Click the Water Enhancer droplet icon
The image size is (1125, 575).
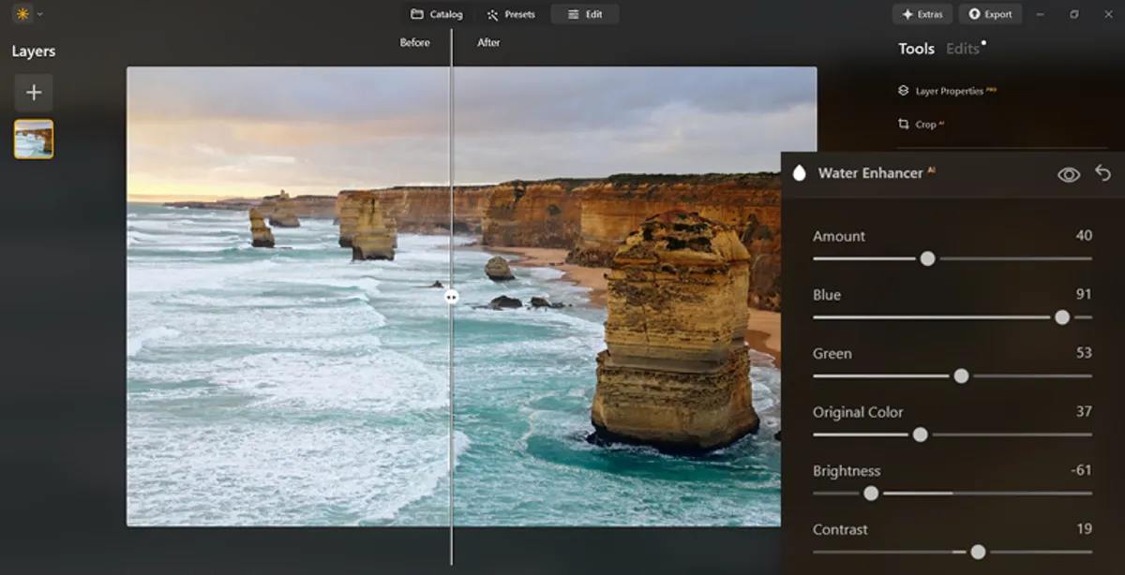click(799, 172)
